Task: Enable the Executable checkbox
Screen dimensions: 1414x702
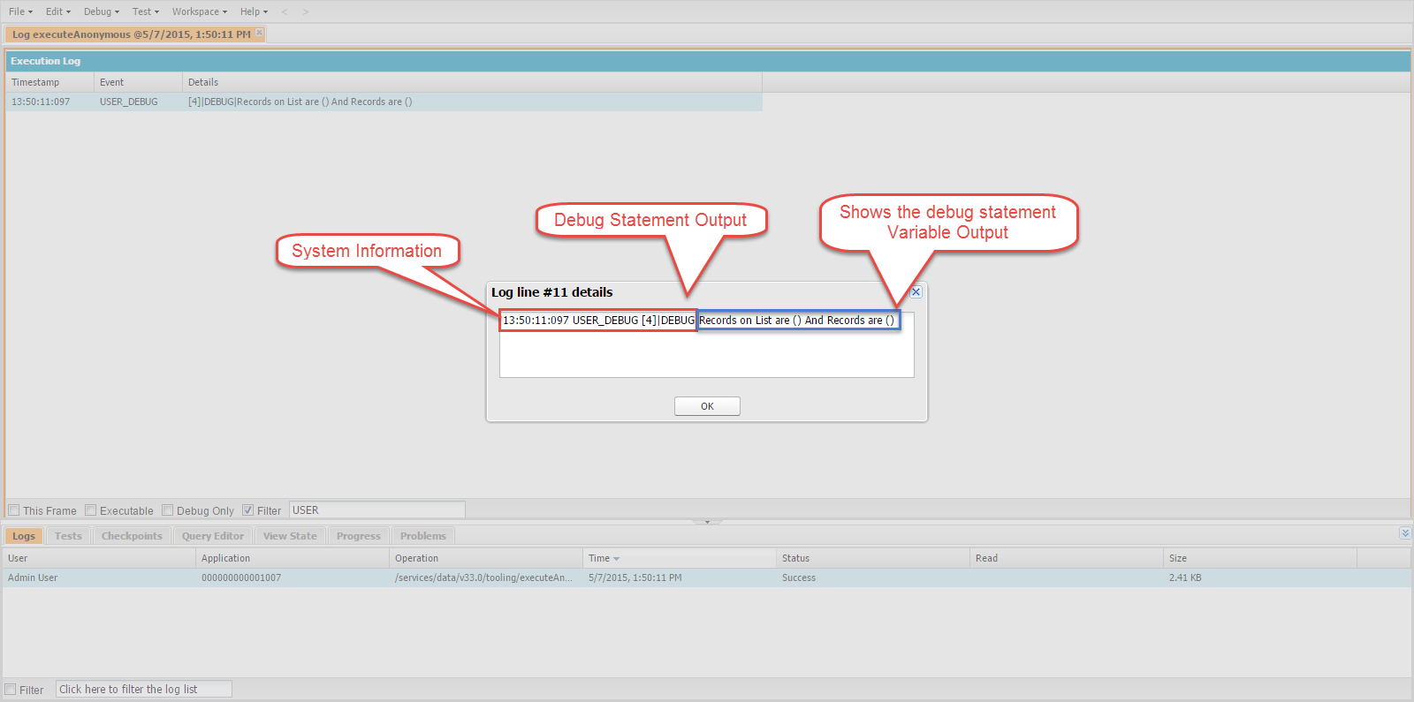Action: [91, 510]
